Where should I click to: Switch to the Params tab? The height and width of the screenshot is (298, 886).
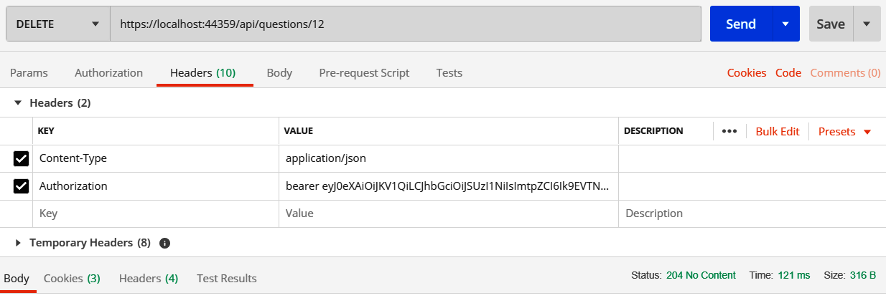29,73
